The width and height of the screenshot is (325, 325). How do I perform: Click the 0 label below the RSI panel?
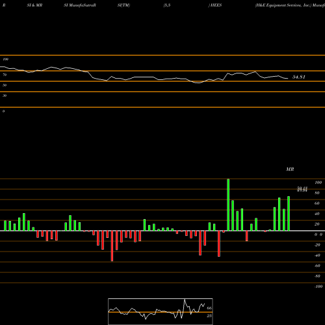[3, 111]
